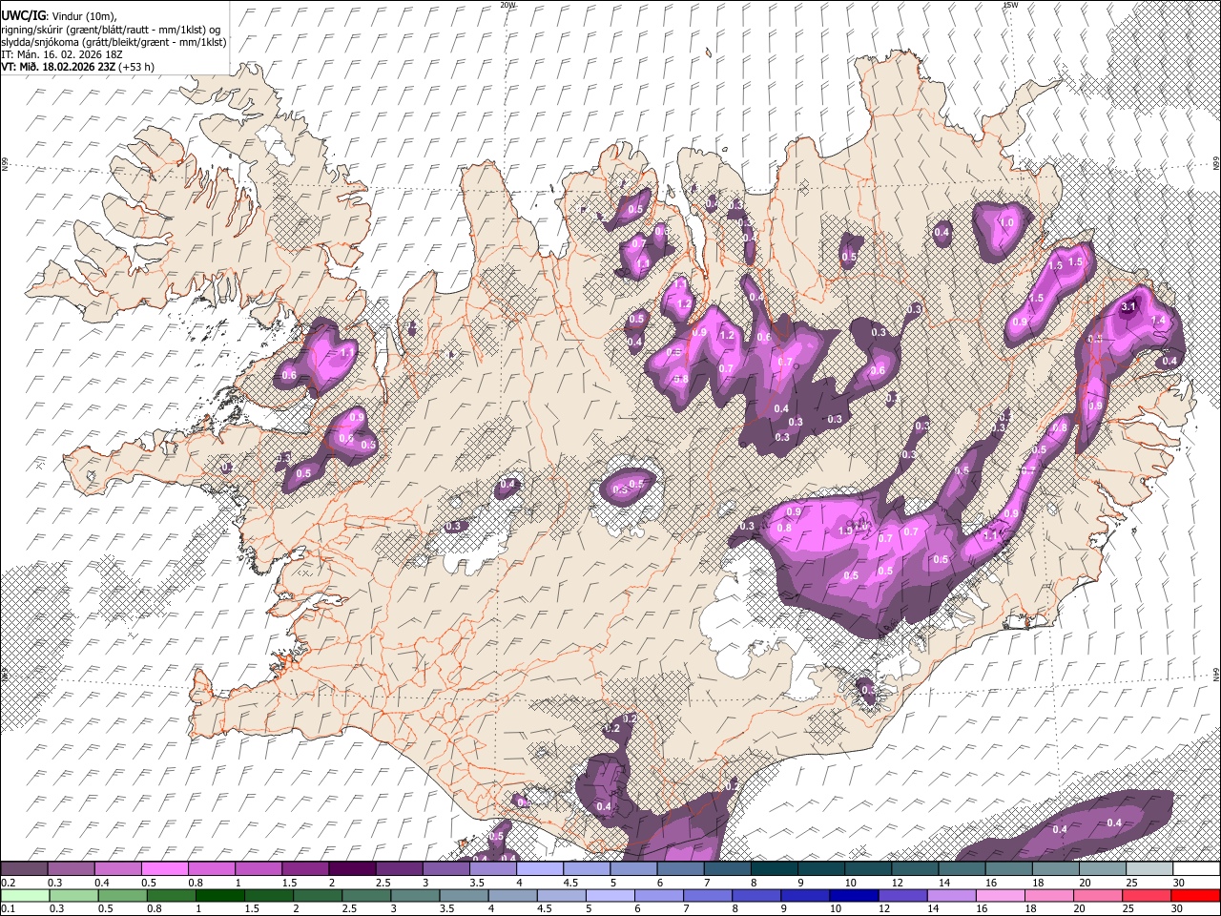This screenshot has width=1221, height=916.
Task: Click the near-white 30 swatch in upper legend
Action: coord(1196,869)
